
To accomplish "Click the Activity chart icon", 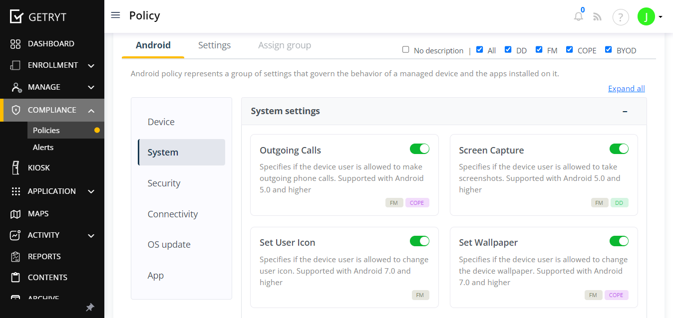I will click(x=15, y=235).
